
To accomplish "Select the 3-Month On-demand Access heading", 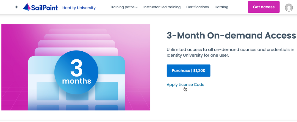I will click(231, 36).
